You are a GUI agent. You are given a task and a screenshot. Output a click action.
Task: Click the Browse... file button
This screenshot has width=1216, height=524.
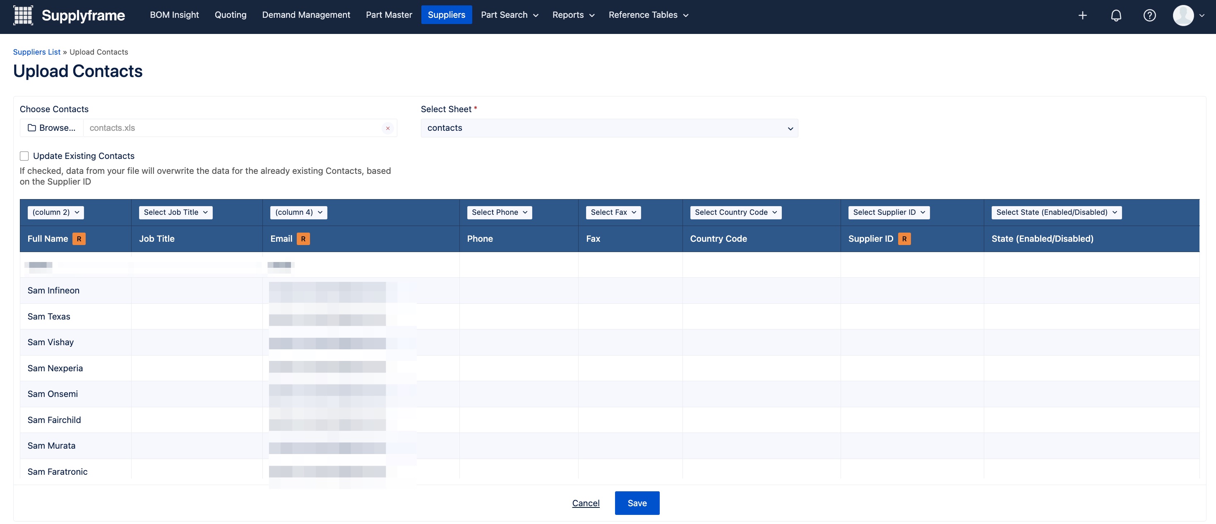point(51,128)
